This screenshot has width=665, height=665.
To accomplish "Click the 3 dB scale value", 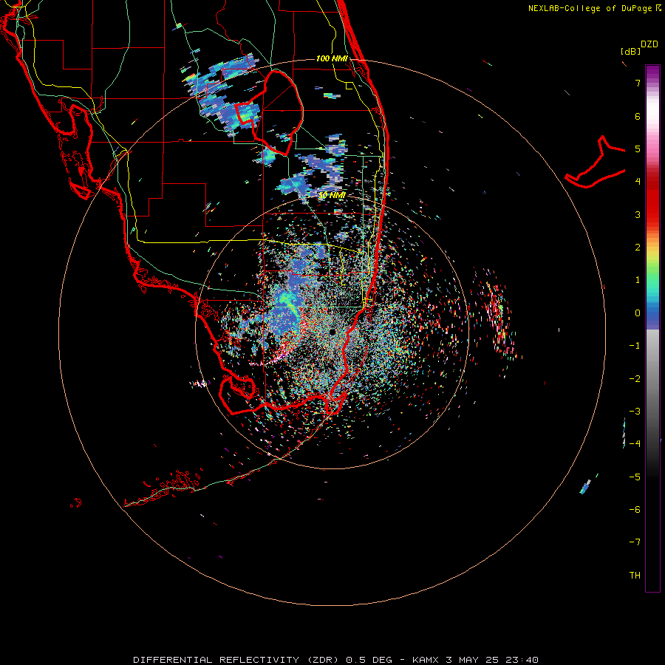I will pos(638,214).
